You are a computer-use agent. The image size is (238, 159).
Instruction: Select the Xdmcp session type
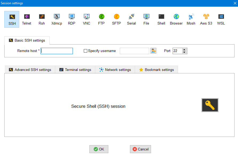(57, 19)
